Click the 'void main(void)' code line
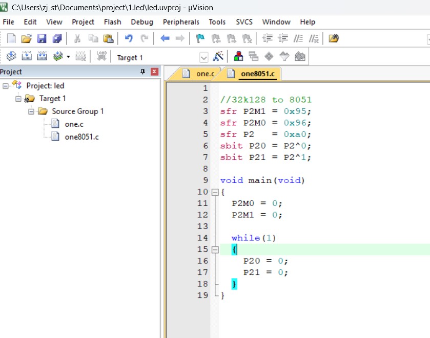The height and width of the screenshot is (338, 430). point(262,181)
